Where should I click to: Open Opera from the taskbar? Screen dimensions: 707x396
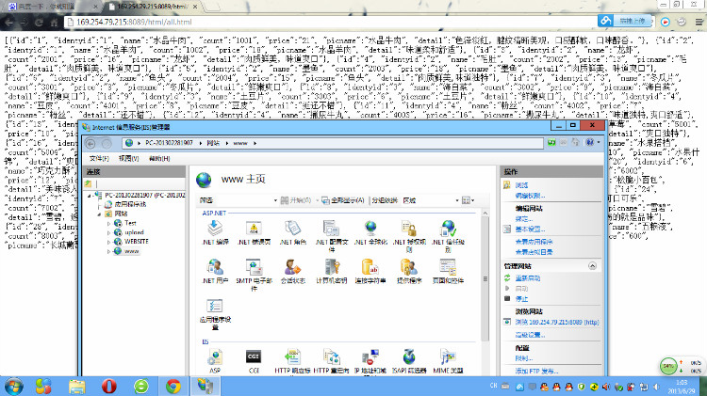[x=109, y=386]
